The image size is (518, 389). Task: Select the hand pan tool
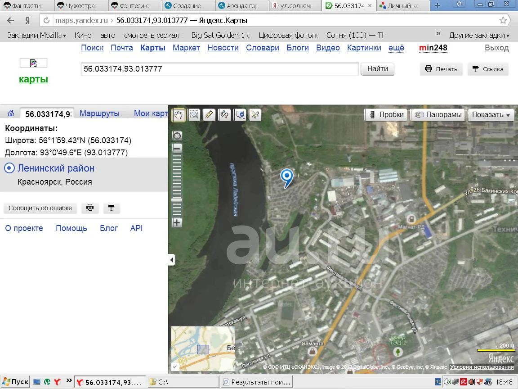[x=179, y=115]
